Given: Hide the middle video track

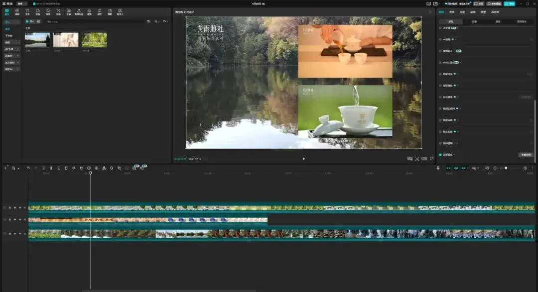Looking at the screenshot, I should [x=15, y=219].
